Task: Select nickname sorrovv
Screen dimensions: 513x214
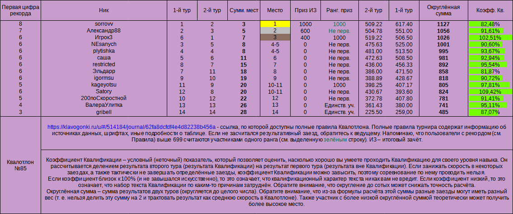Action: (104, 24)
